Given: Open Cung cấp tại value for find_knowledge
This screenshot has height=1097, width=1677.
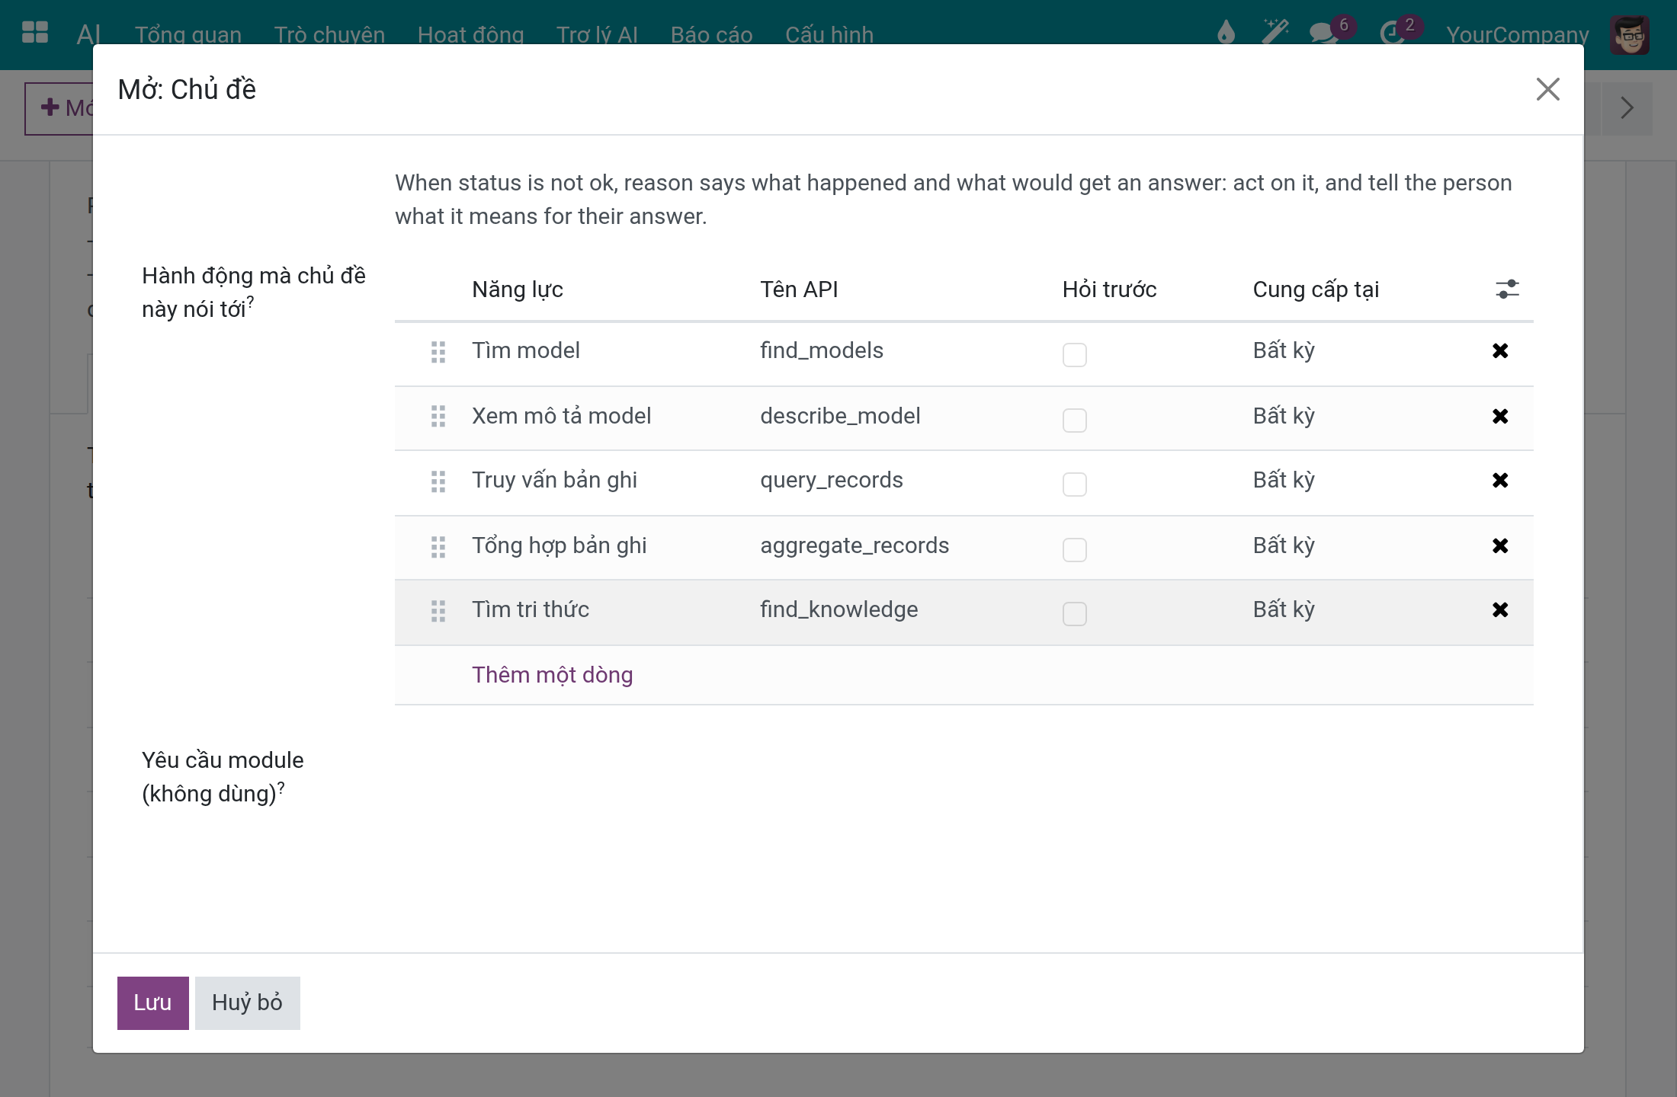Looking at the screenshot, I should [x=1284, y=609].
